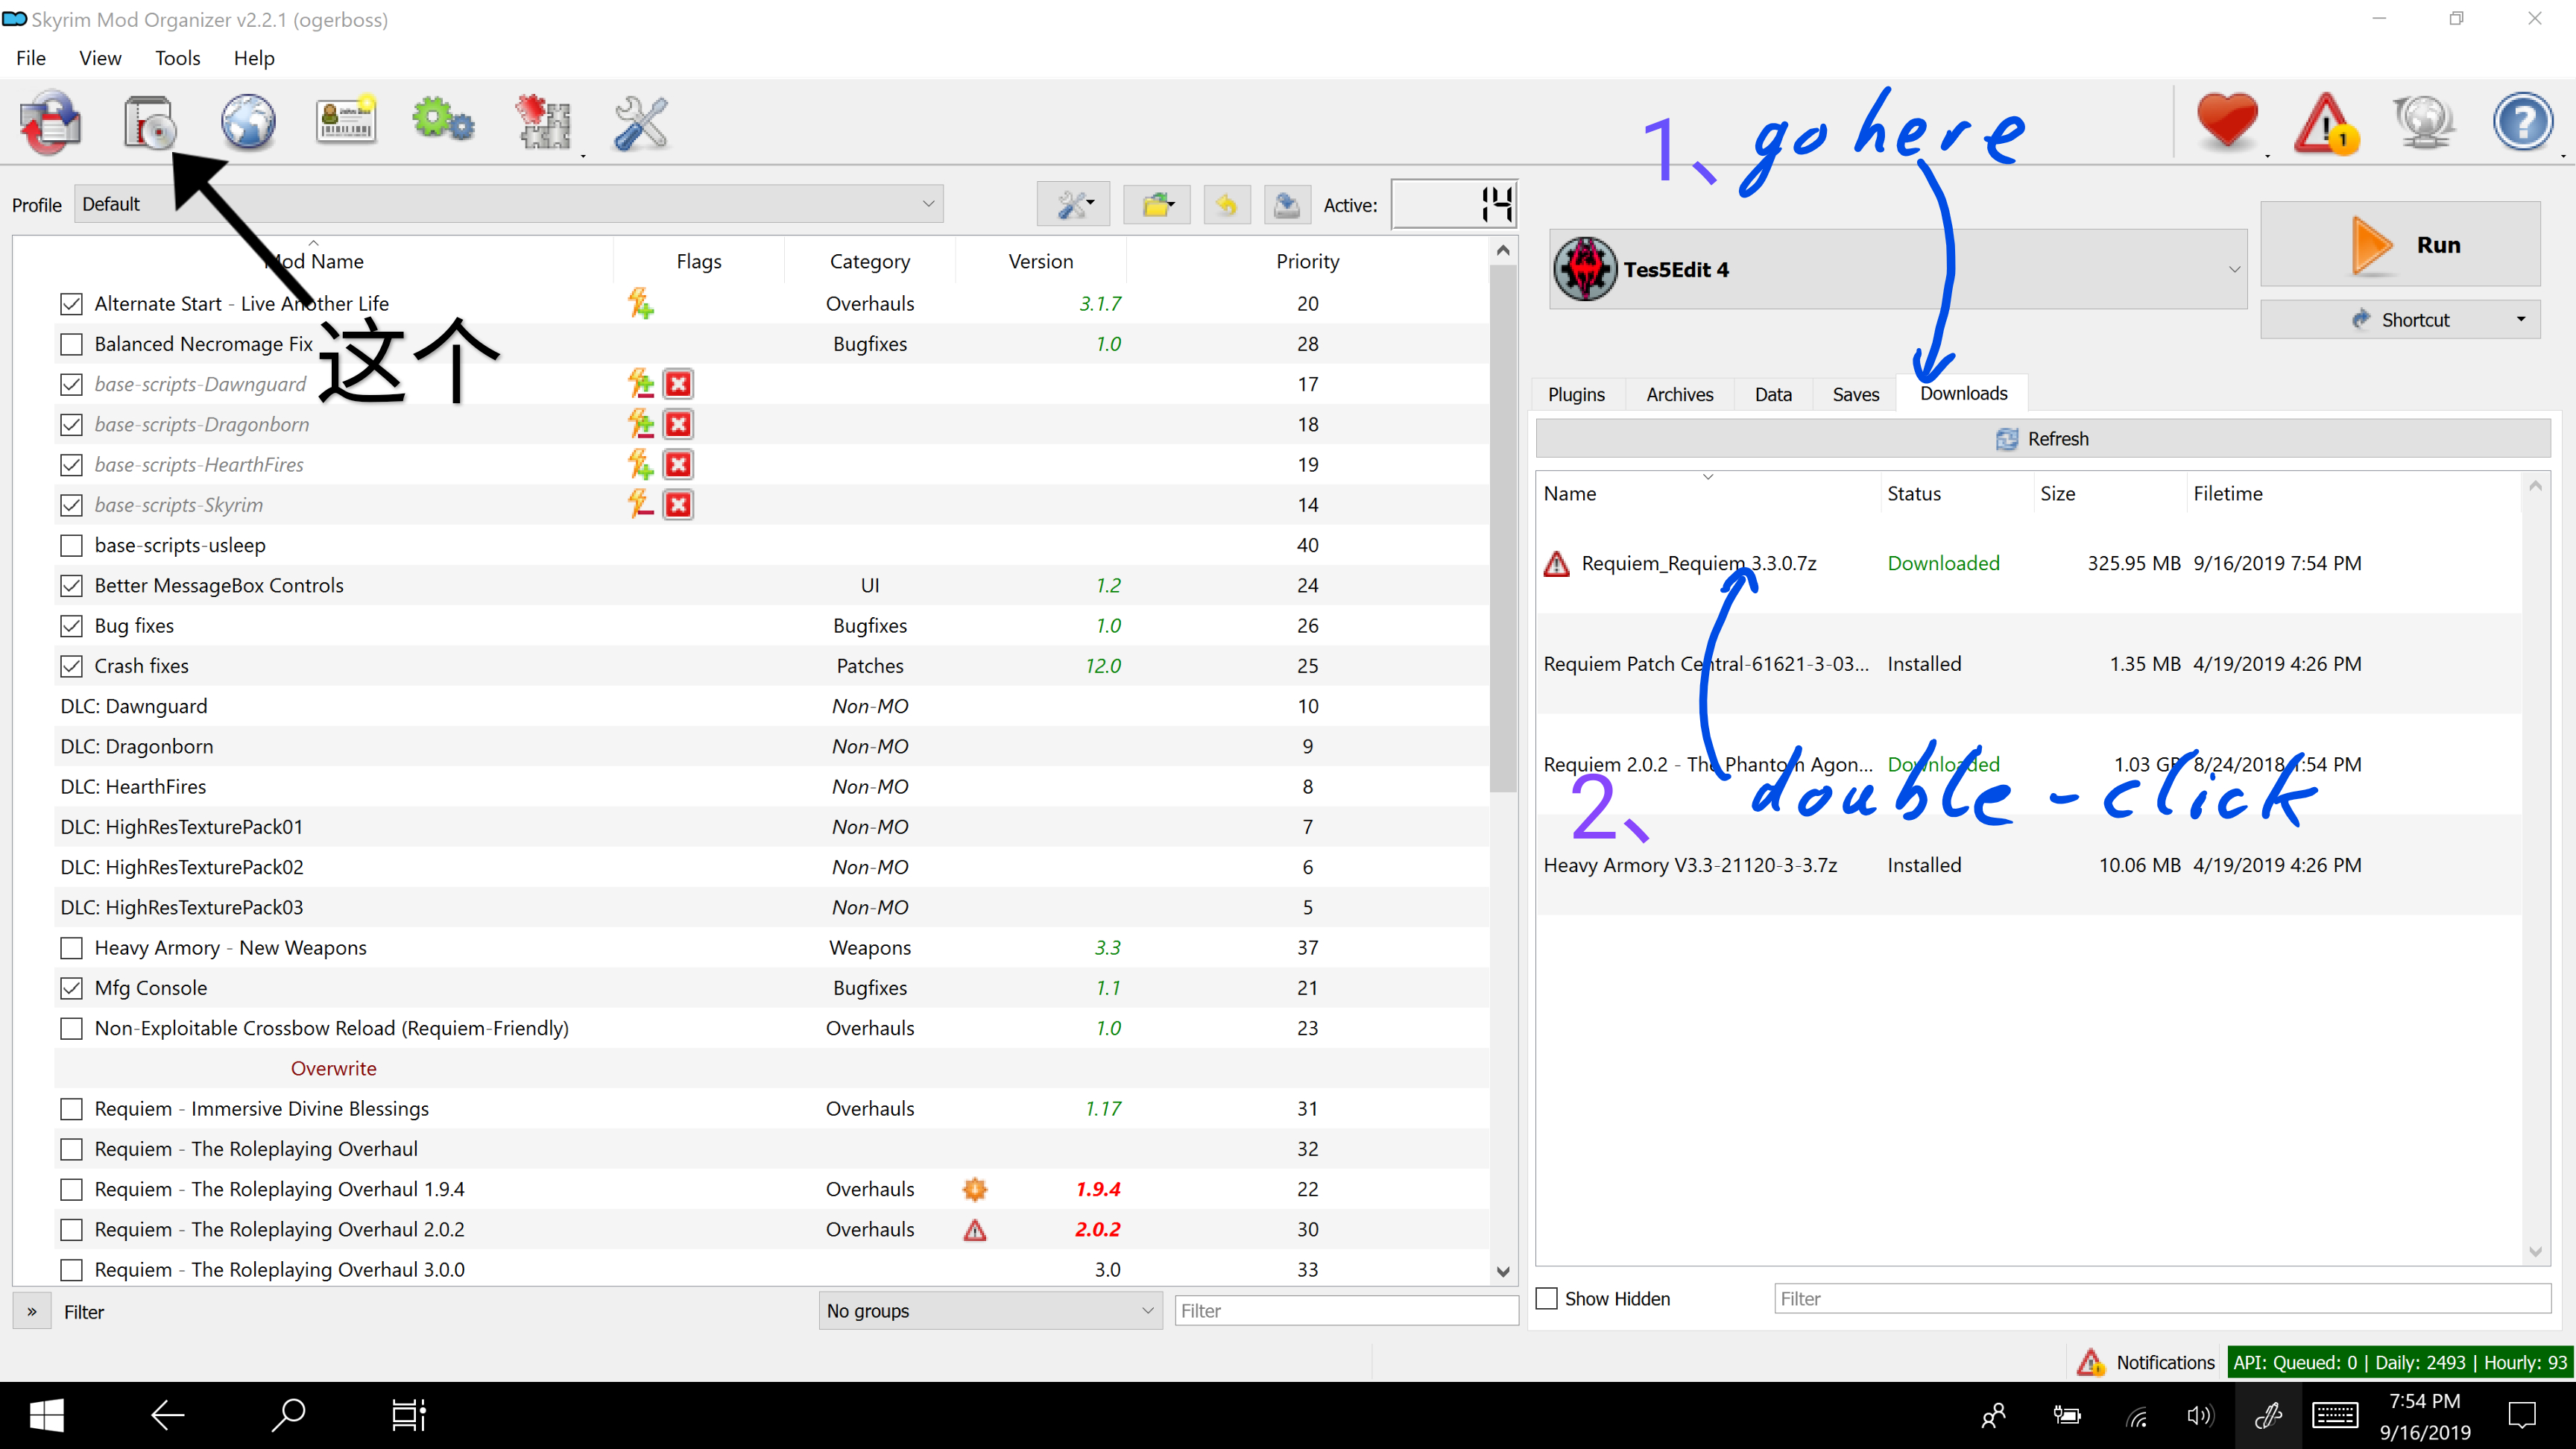The width and height of the screenshot is (2576, 1449).
Task: Click the Notifications warning icon in status bar
Action: [x=2091, y=1362]
